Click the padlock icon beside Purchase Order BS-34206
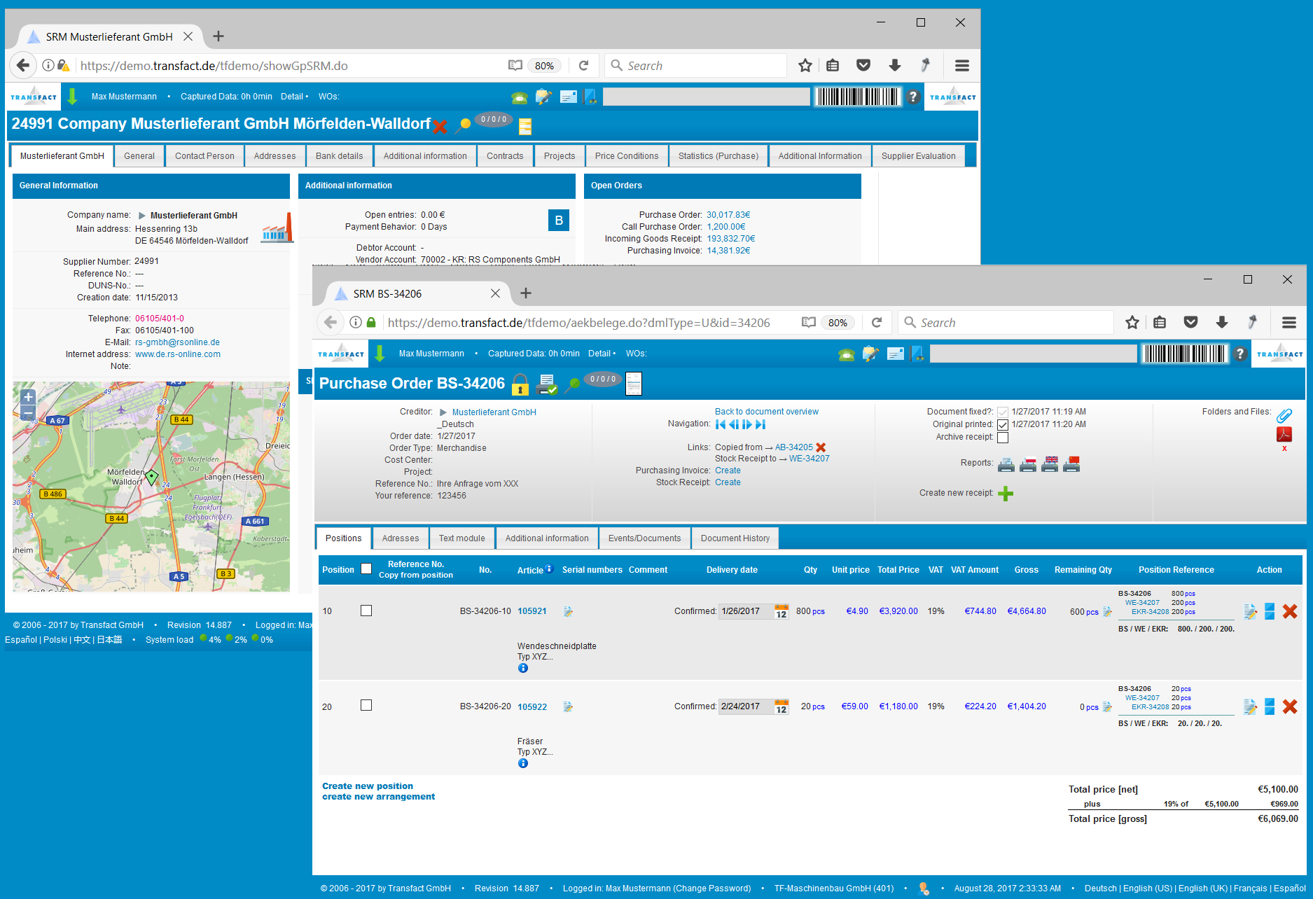The height and width of the screenshot is (899, 1313). (520, 384)
